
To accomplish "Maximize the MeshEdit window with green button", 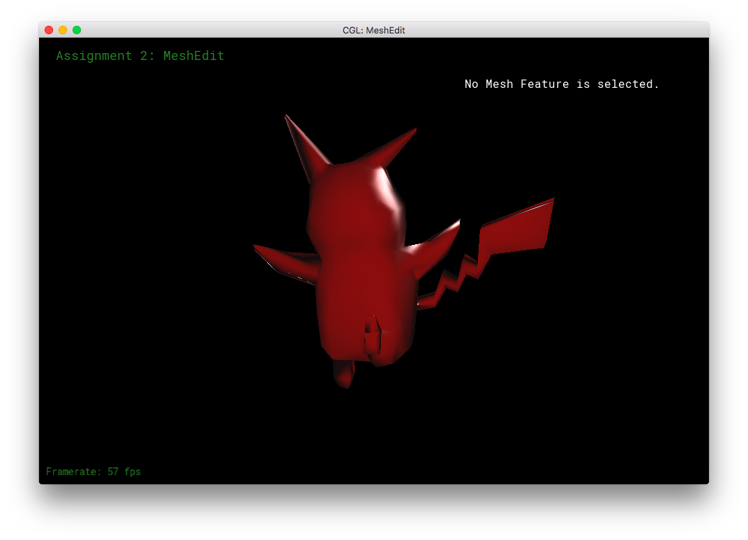I will (x=77, y=30).
